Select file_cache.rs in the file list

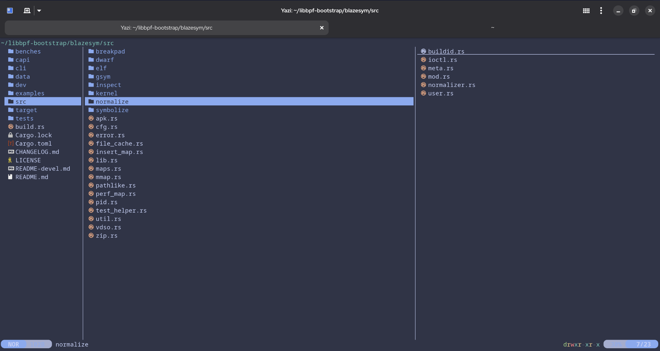(x=119, y=144)
